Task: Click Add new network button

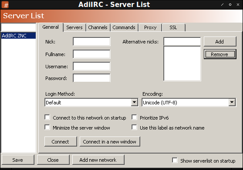Action: tap(98, 160)
